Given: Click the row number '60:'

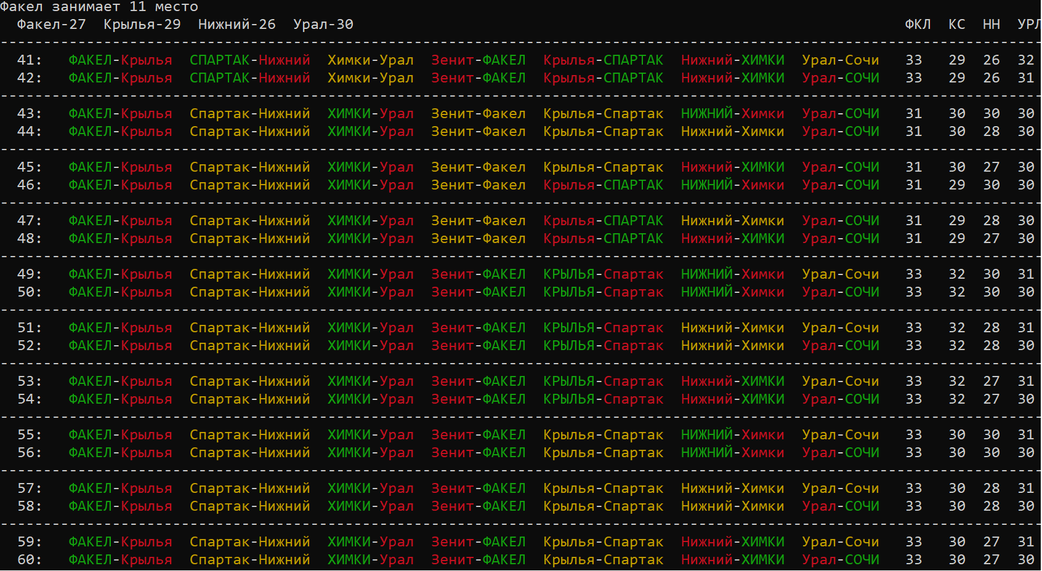Looking at the screenshot, I should [30, 560].
